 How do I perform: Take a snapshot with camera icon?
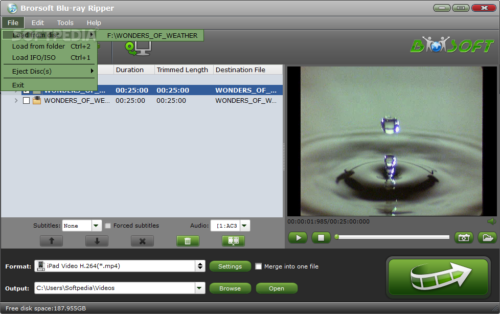464,238
